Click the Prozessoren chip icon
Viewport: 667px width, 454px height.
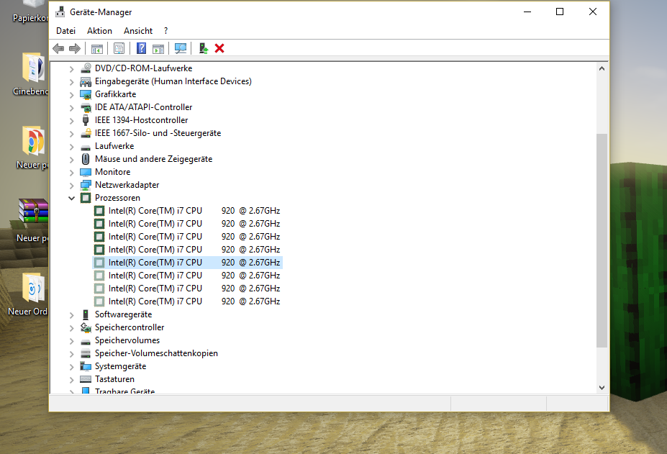86,198
